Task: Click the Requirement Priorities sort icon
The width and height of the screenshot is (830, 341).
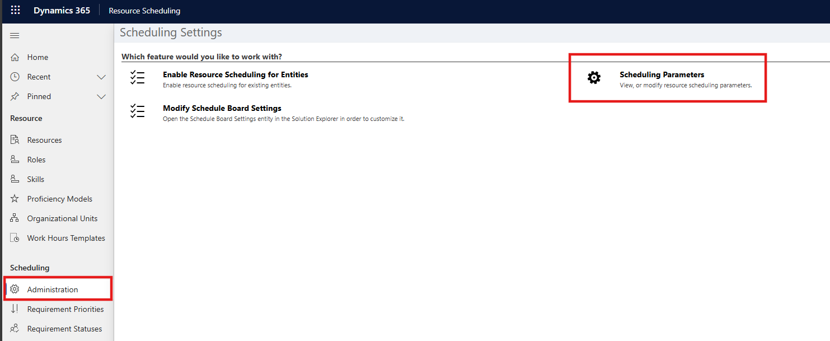Action: click(x=15, y=309)
